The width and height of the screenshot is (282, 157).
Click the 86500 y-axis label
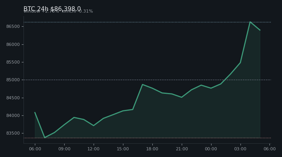[13, 27]
